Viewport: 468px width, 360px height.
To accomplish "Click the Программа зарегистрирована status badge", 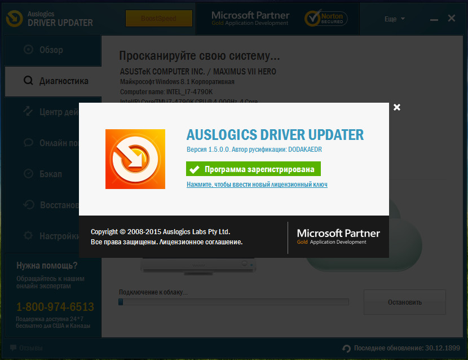I will click(x=253, y=169).
